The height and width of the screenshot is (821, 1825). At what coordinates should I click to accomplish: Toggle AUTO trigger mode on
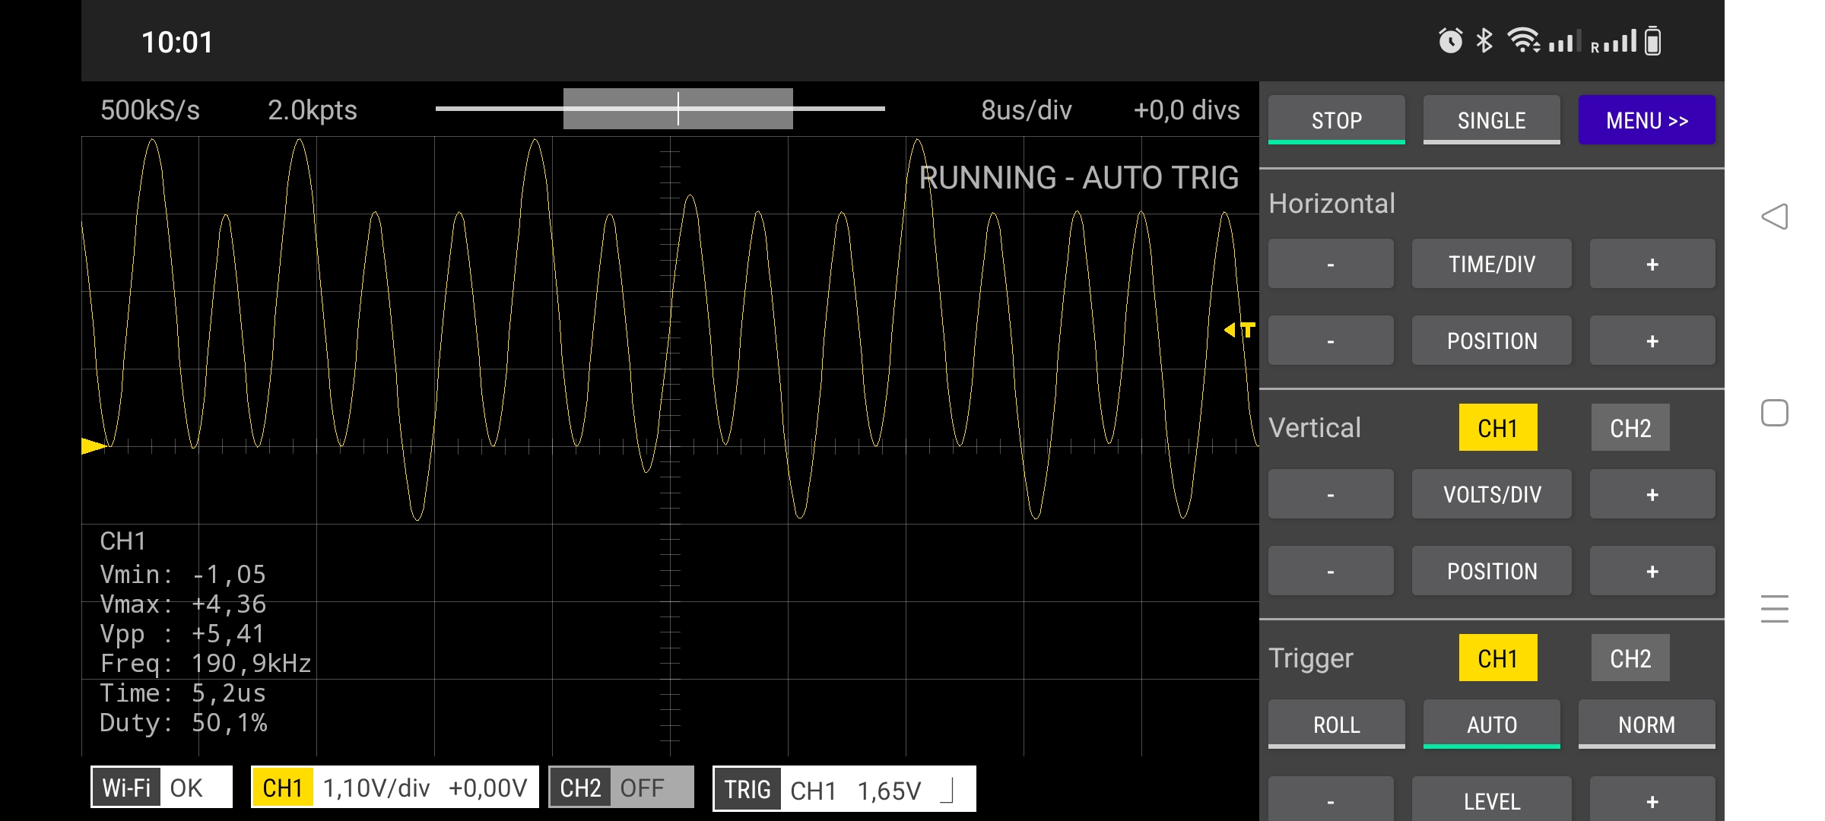(x=1491, y=724)
